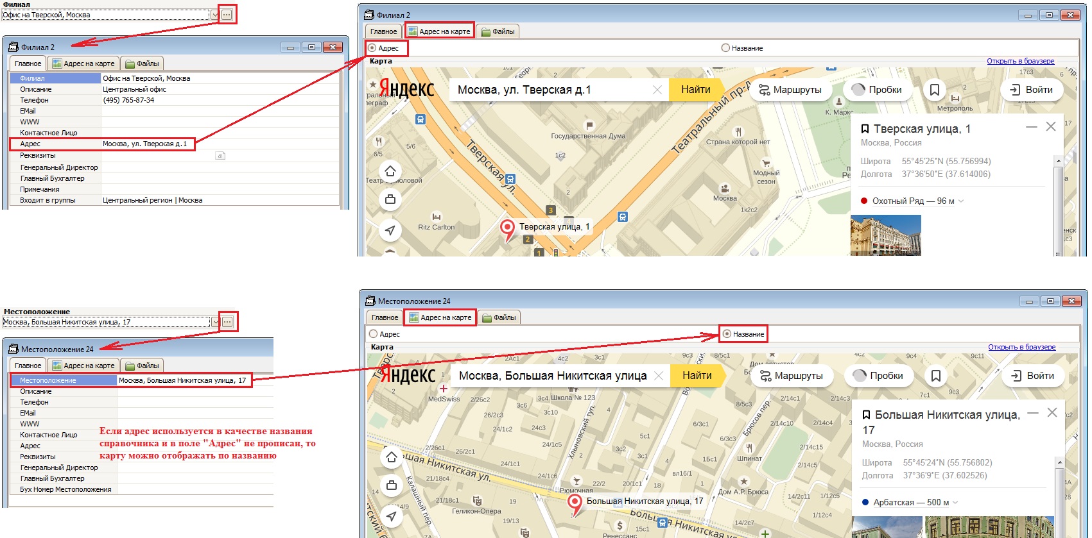
Task: Click Геликон-Опера theatre icon on map
Action: coord(477,501)
